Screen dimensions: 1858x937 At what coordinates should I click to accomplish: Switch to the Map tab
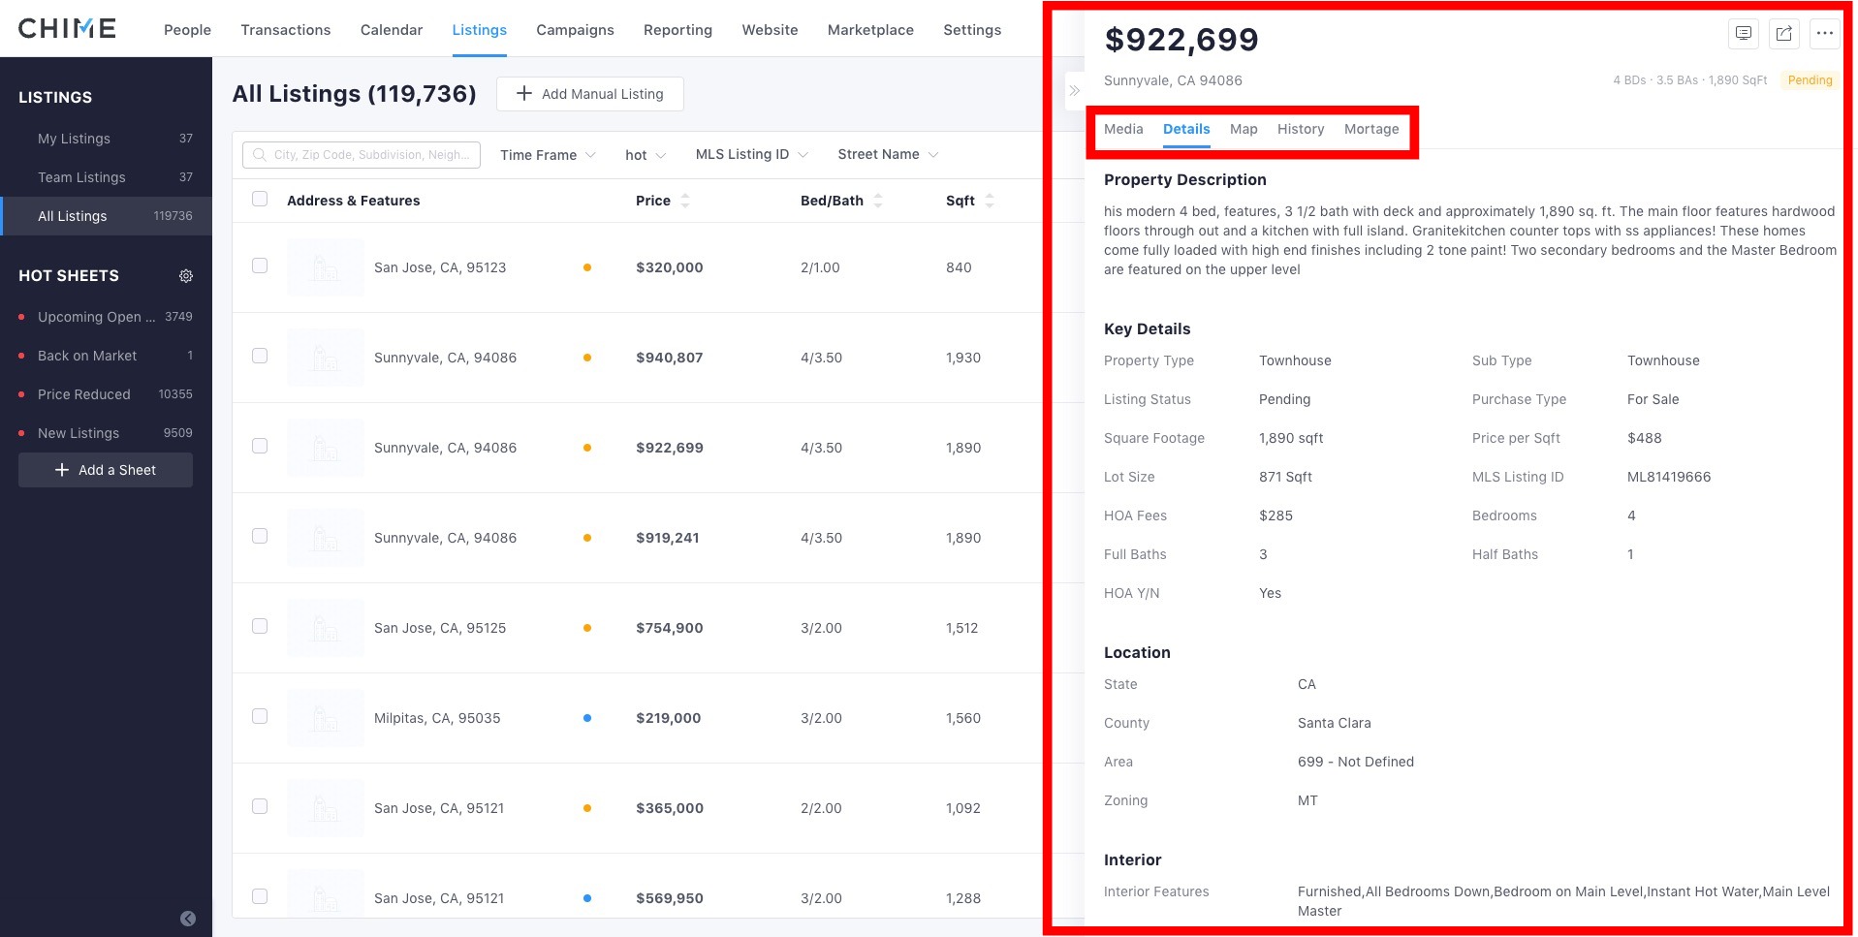[x=1244, y=129]
